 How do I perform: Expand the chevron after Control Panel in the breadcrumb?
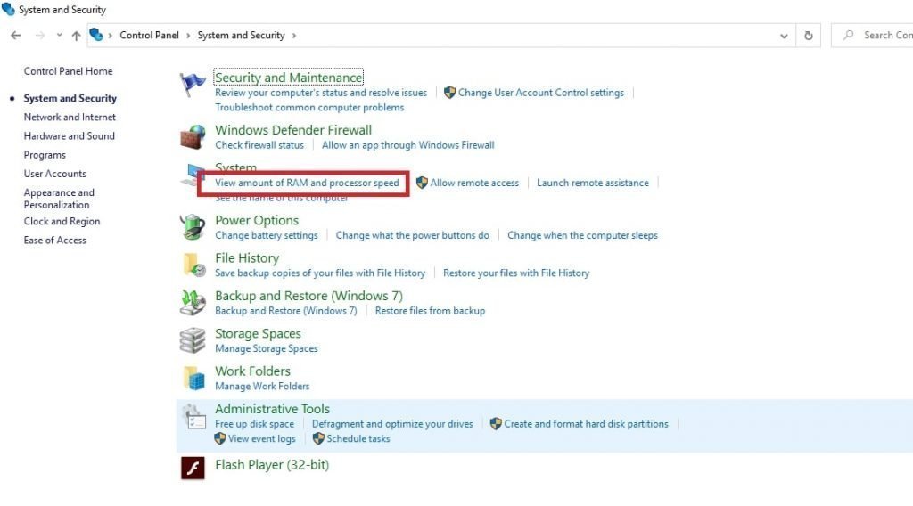tap(188, 36)
